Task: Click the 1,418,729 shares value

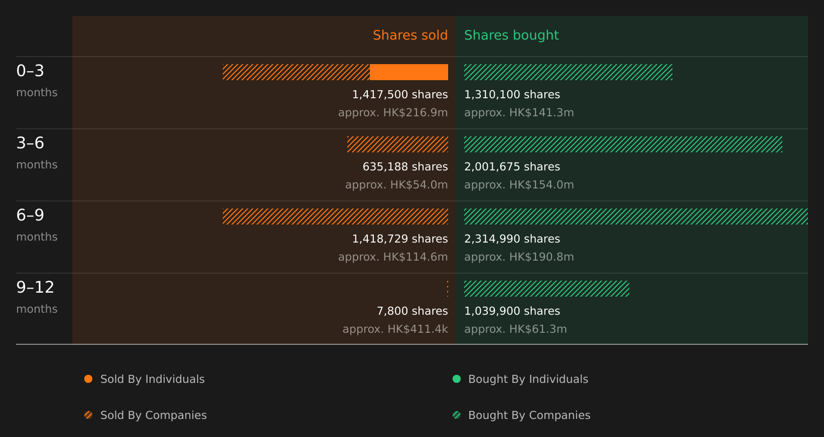Action: [x=400, y=239]
